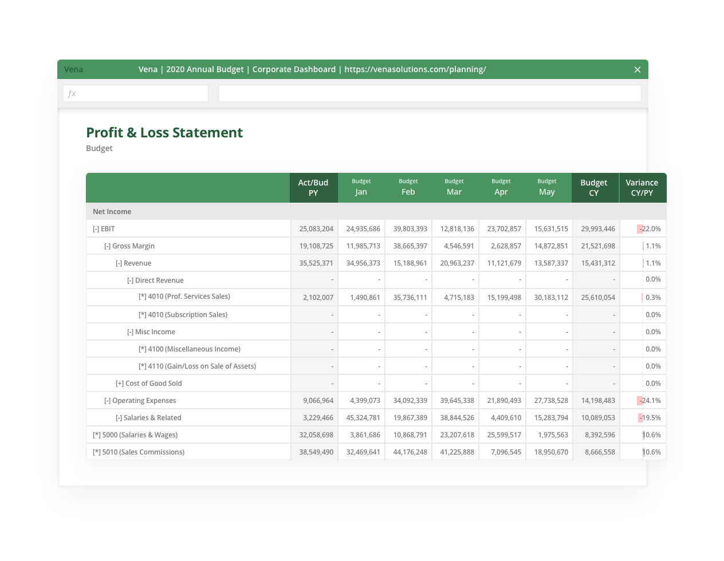Click the 4010 Prof. Services Sales row label

184,297
